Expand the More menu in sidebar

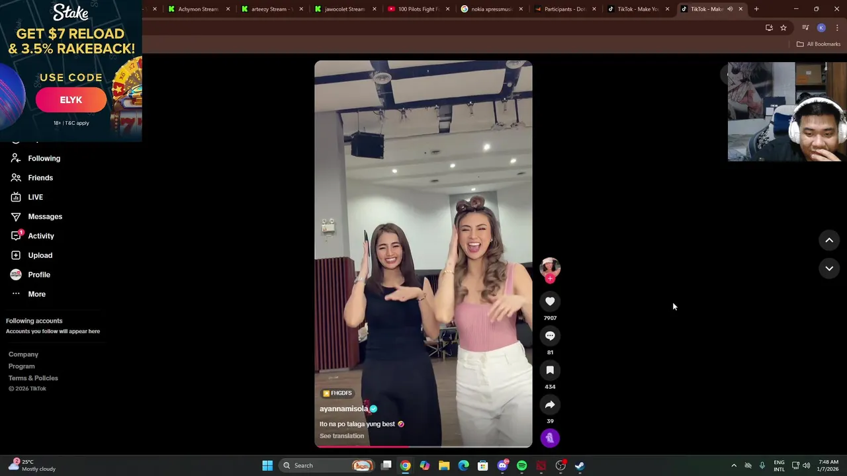28,294
